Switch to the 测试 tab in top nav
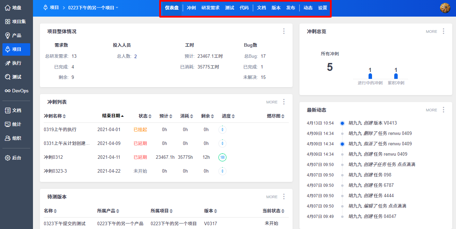The image size is (456, 229). coord(229,8)
